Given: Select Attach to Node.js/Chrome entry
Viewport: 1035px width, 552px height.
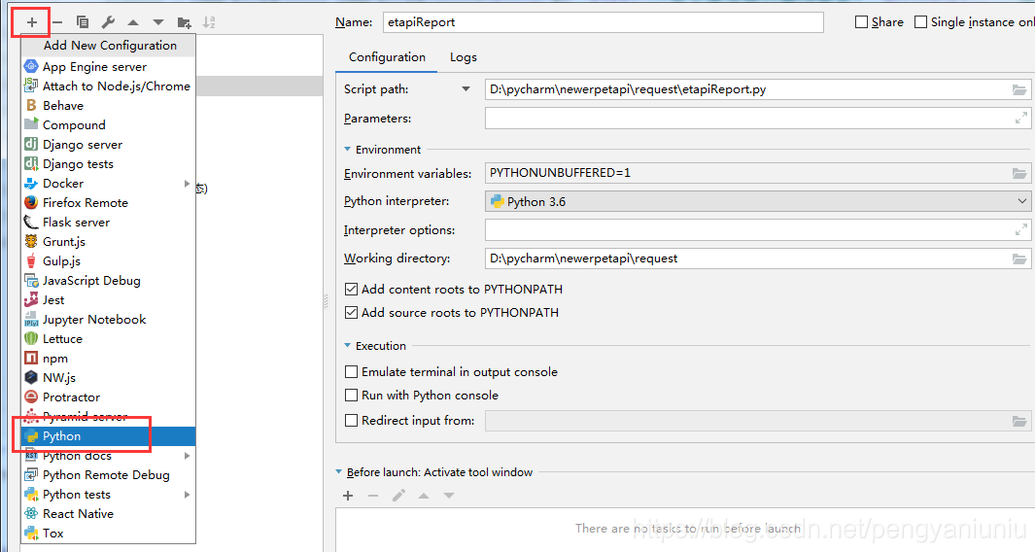Looking at the screenshot, I should point(108,86).
